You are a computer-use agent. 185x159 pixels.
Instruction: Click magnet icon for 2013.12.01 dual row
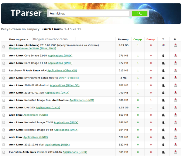(x=176, y=144)
